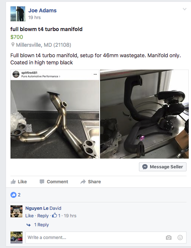191x248 pixels.
Task: Open the 19 hrs post timestamp
Action: coord(34,18)
